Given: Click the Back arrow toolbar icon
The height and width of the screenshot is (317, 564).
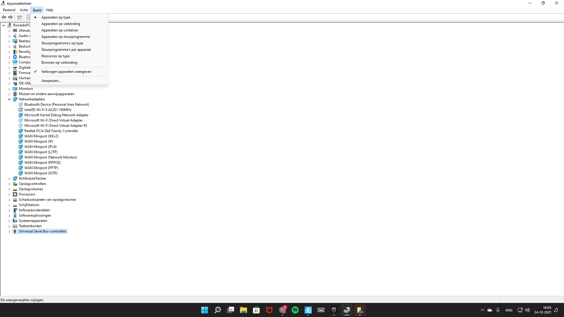Looking at the screenshot, I should [x=4, y=17].
